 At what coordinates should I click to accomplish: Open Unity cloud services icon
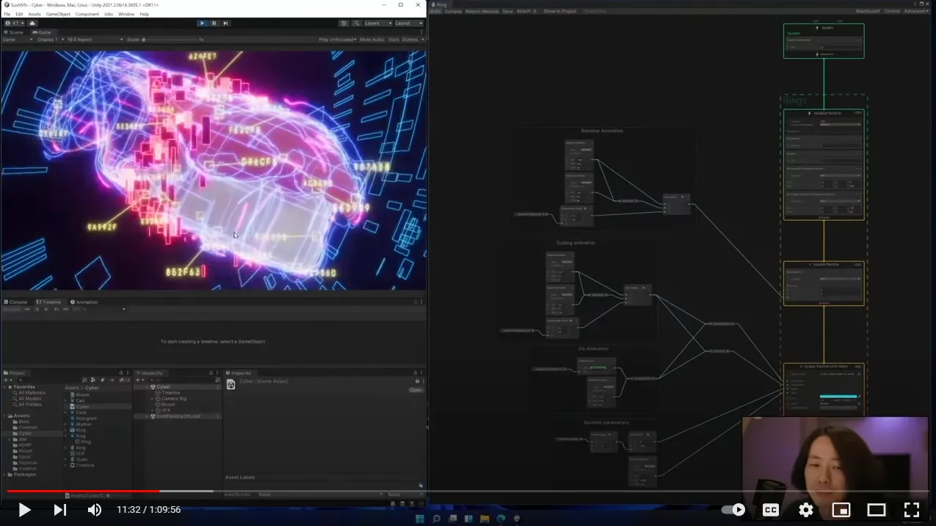coord(32,23)
